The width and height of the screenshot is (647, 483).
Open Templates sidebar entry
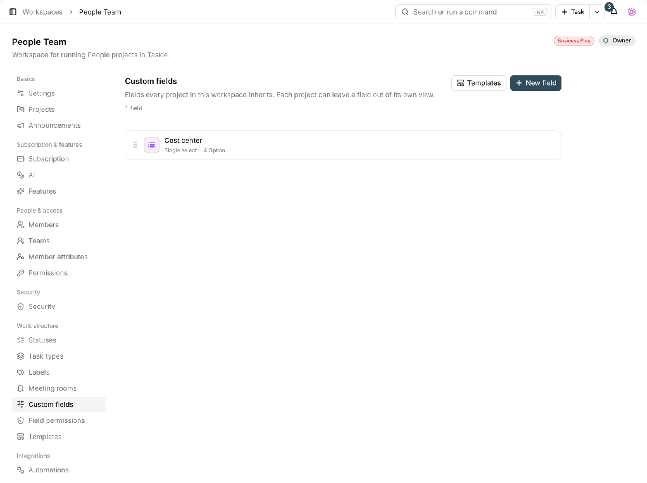pyautogui.click(x=59, y=437)
